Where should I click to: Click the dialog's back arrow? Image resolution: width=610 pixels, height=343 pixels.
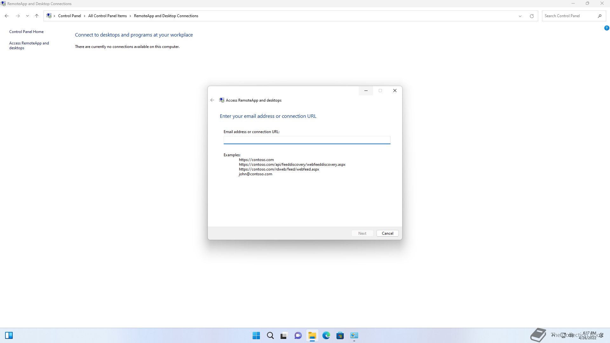pos(212,100)
